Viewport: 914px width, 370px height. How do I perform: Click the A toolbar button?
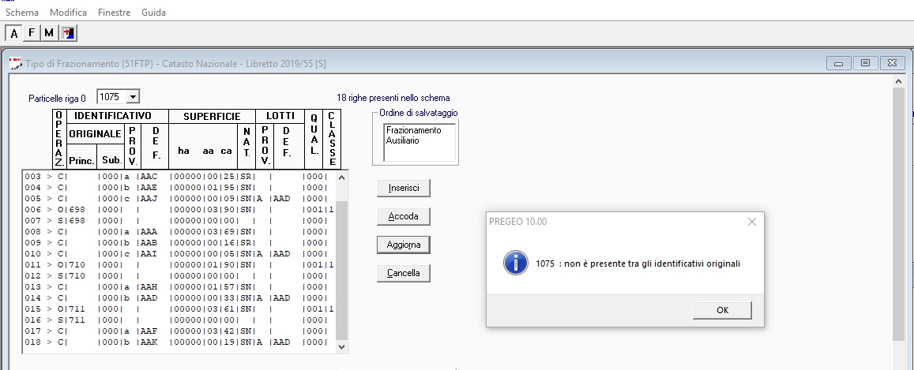tap(14, 32)
